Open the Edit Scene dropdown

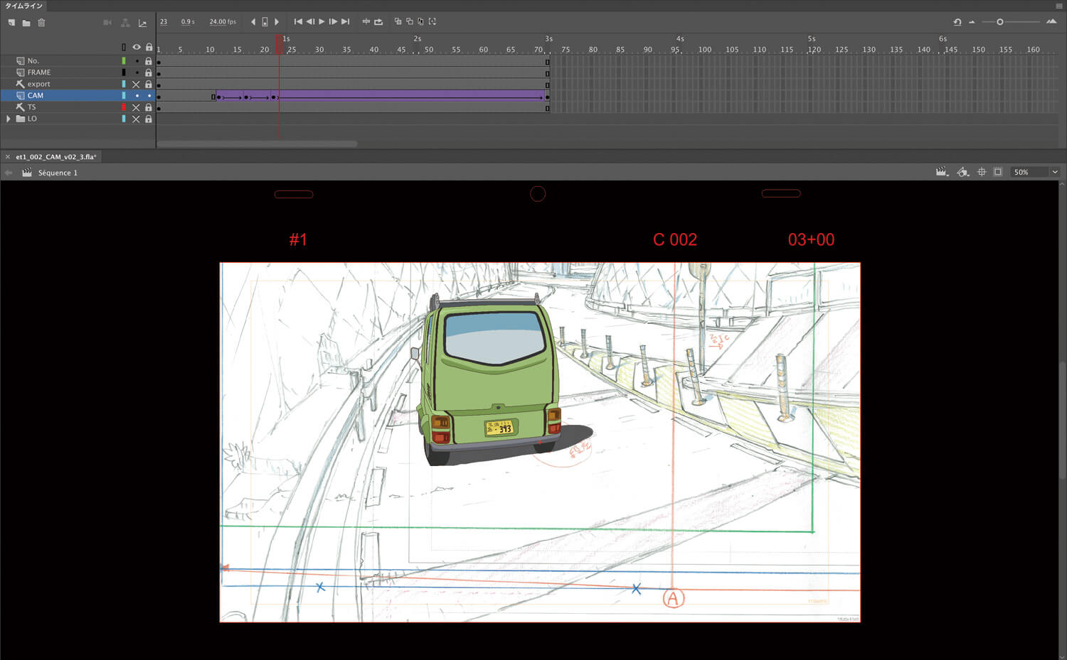tap(942, 172)
